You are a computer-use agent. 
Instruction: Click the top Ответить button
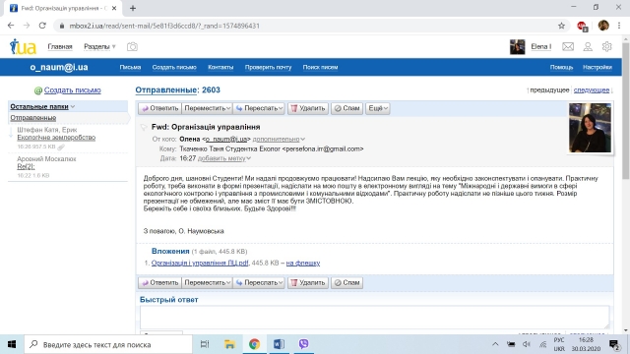click(x=159, y=108)
